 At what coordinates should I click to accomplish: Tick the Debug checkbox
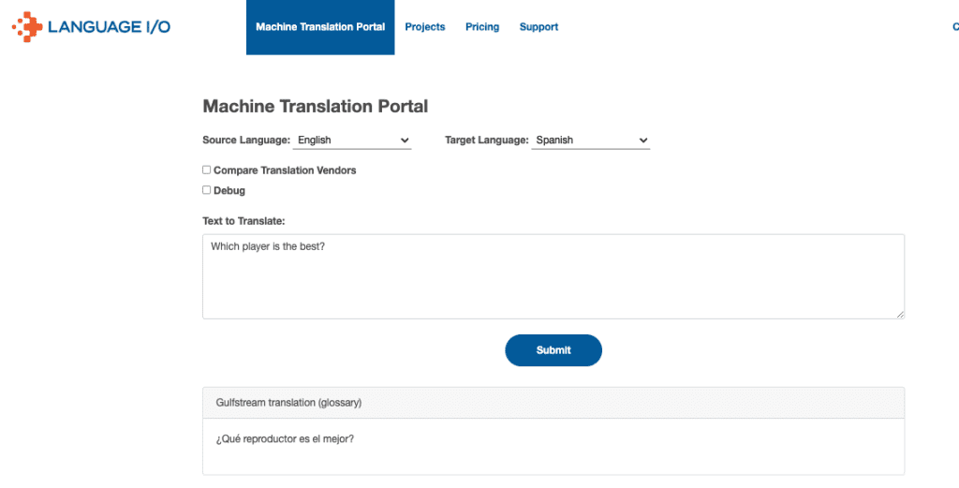pos(207,190)
